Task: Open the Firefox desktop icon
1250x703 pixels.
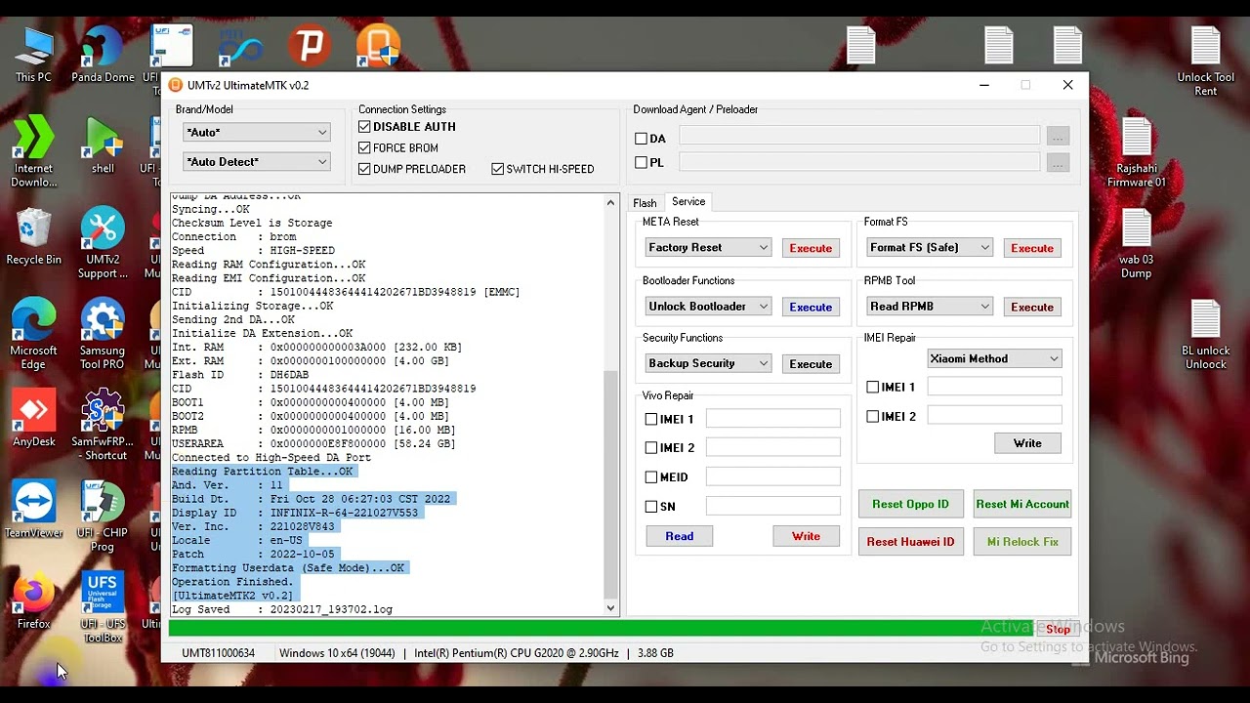Action: (33, 600)
